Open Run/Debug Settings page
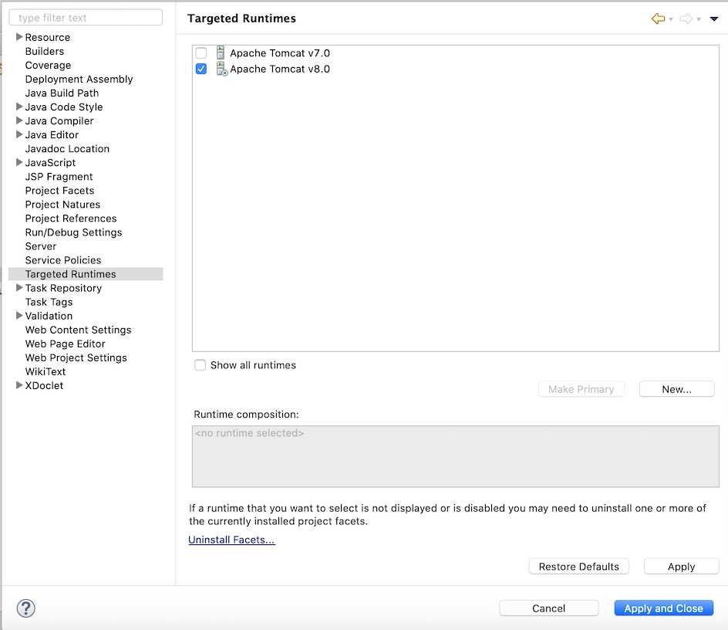Viewport: 728px width, 630px height. [x=73, y=232]
